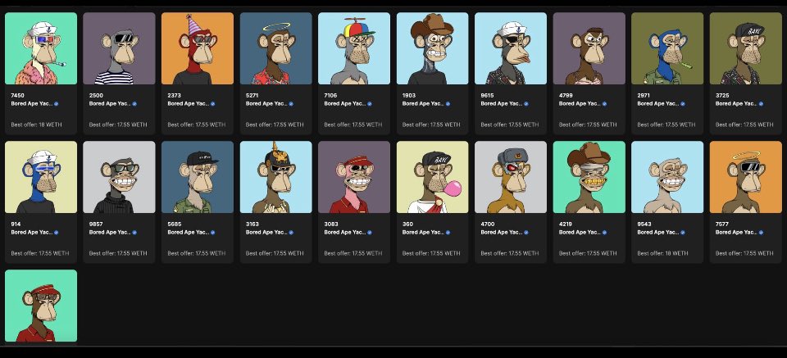Viewport: 787px width, 358px height.
Task: Click verified badge on card 2500
Action: coord(134,104)
